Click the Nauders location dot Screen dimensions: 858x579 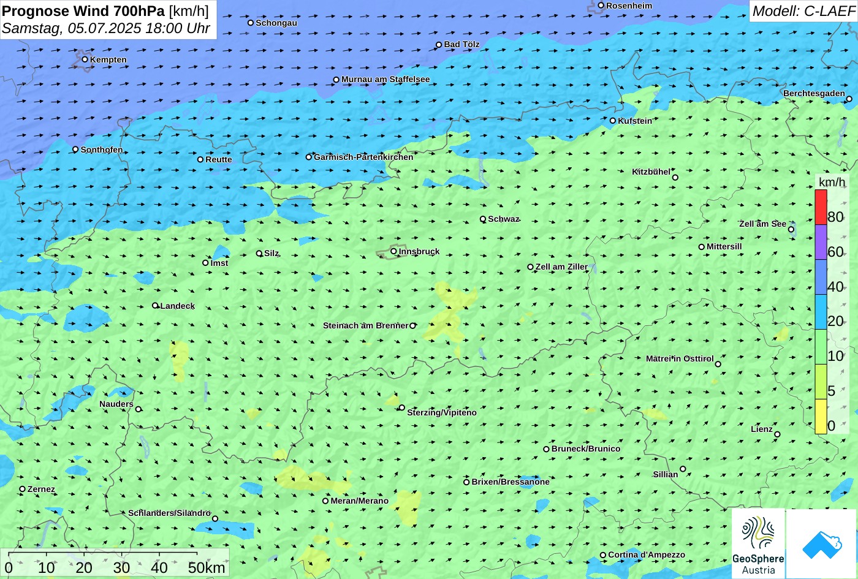[139, 409]
